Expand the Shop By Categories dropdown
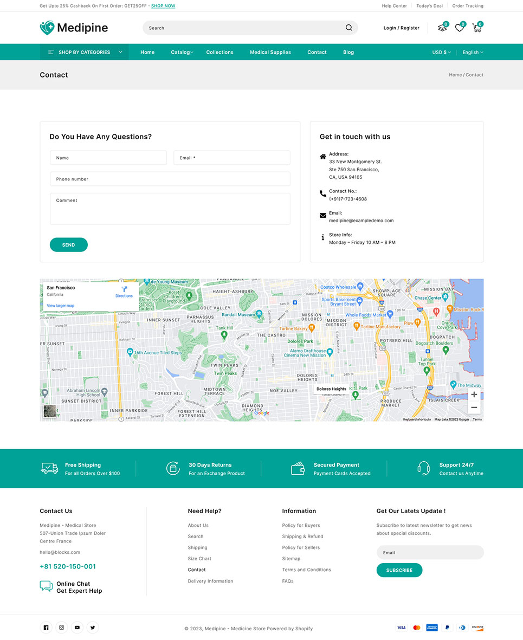 [84, 52]
